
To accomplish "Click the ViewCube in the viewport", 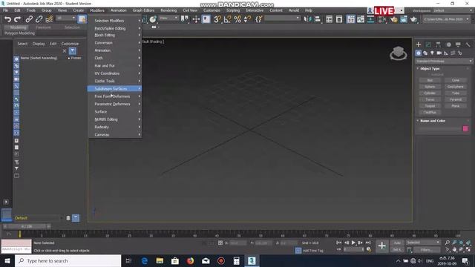I will click(x=398, y=53).
